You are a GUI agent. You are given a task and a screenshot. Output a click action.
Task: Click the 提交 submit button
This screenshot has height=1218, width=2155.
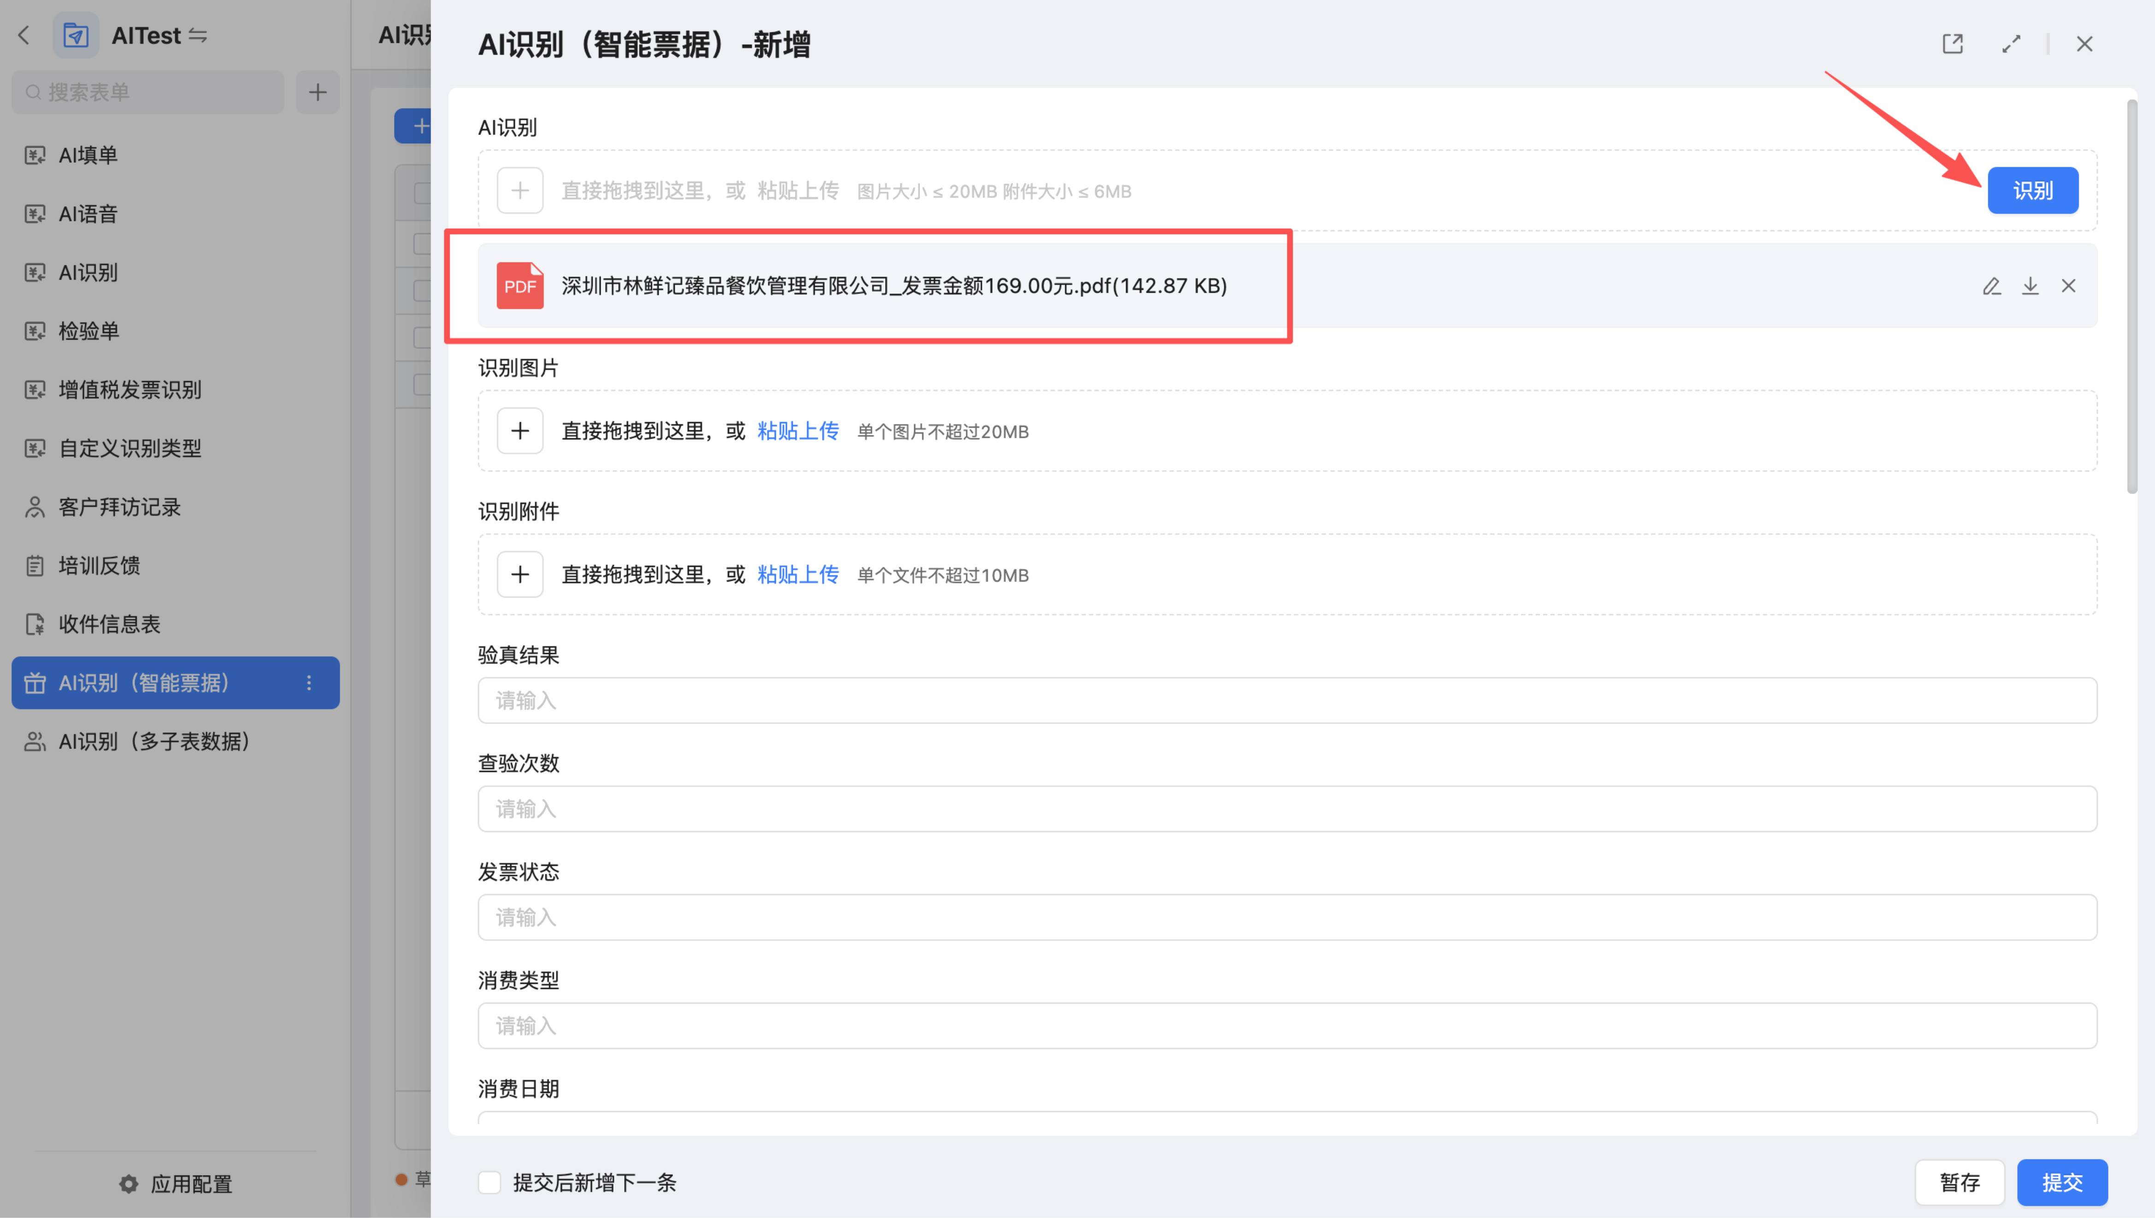pyautogui.click(x=2062, y=1182)
